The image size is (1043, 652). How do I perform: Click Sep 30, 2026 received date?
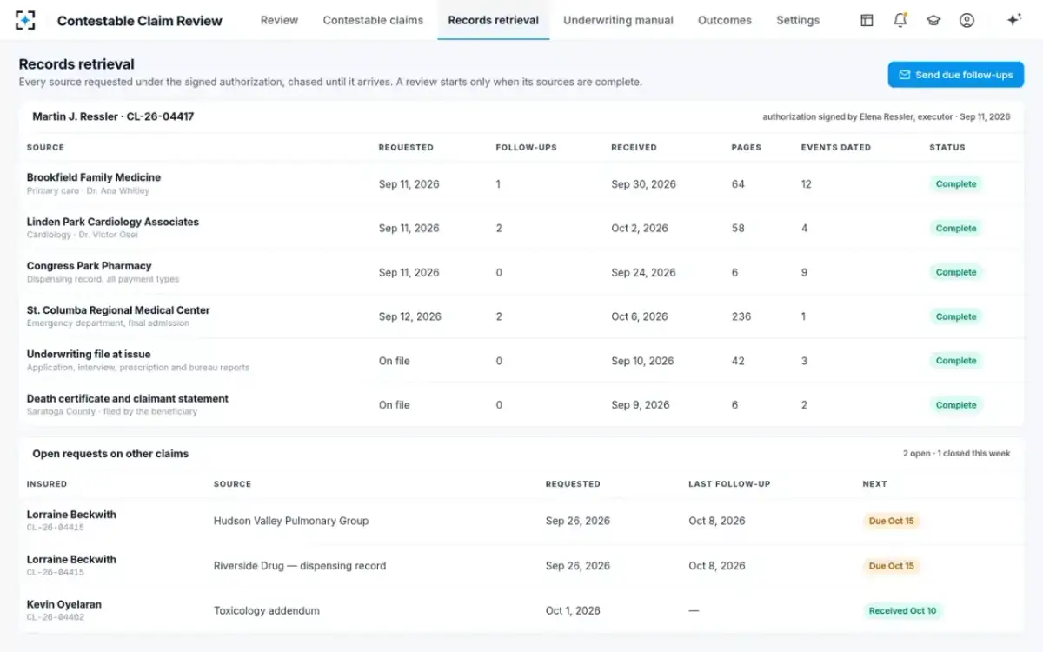coord(643,184)
